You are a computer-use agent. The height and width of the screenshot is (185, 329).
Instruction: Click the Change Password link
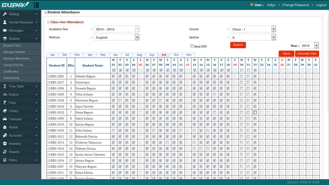[295, 5]
